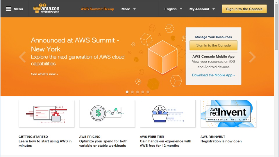
Task: Click the AWS PRICING heading text
Action: (90, 137)
